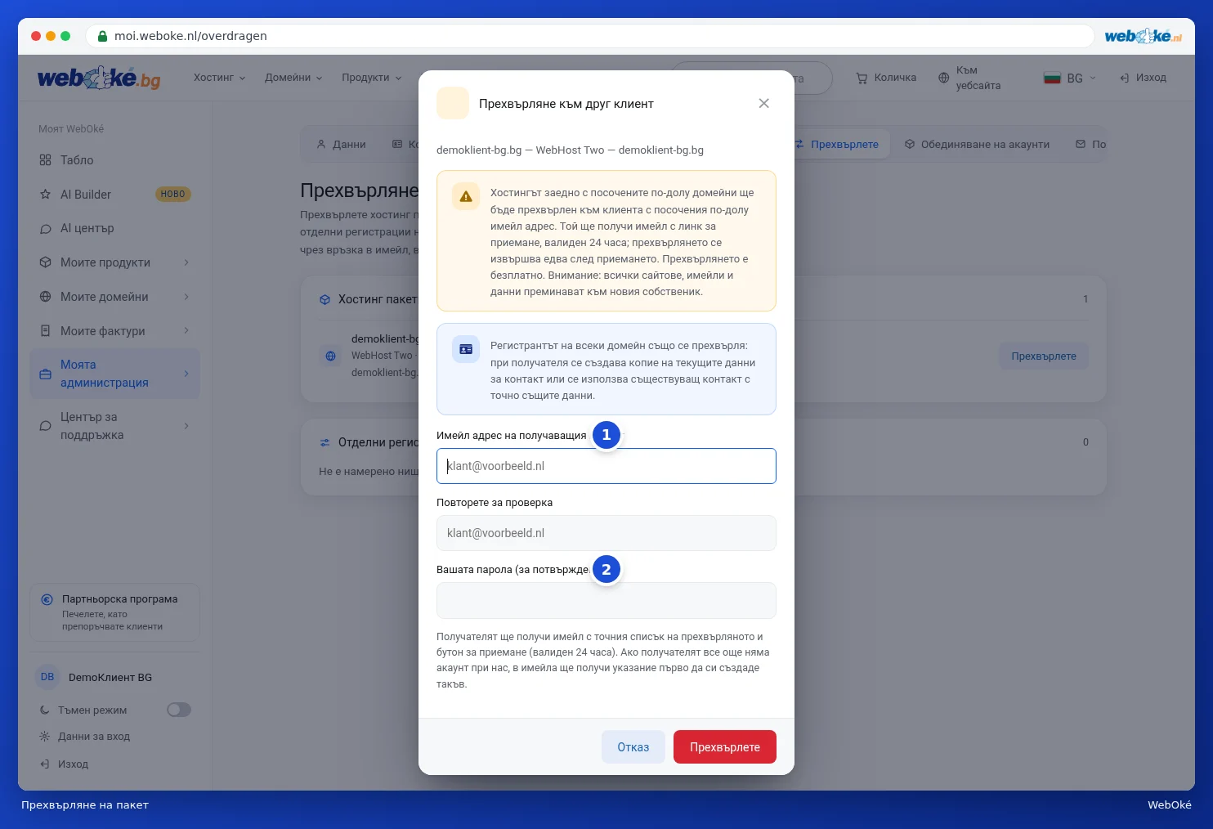Image resolution: width=1213 pixels, height=829 pixels.
Task: Open AI център in sidebar
Action: pos(115,228)
